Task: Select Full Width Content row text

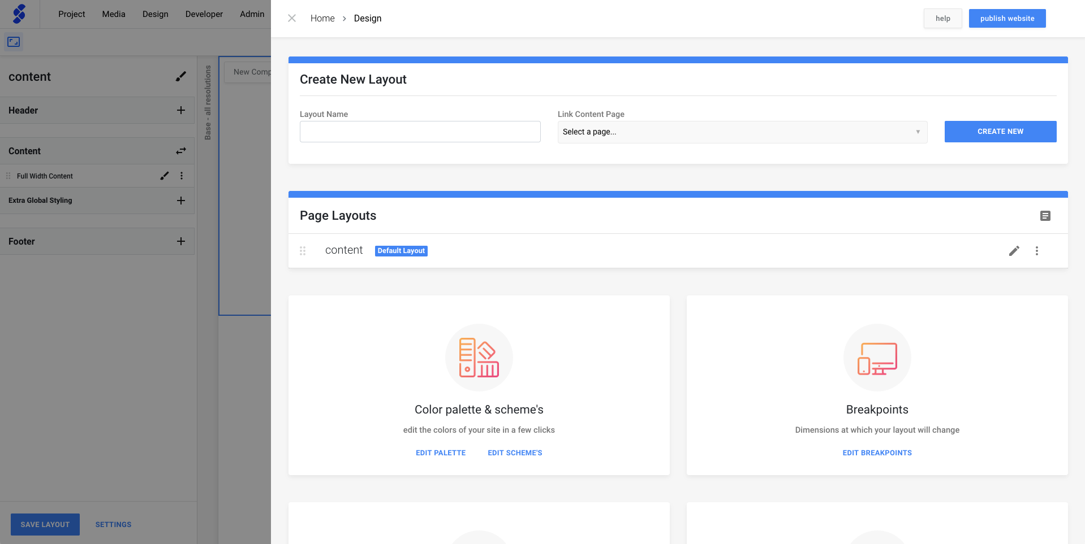Action: pyautogui.click(x=45, y=176)
